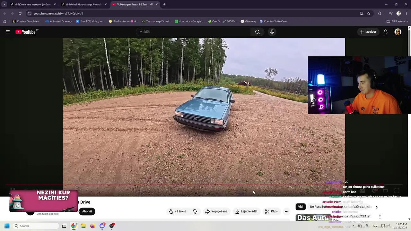Open the YouTube hamburger guide menu

(x=8, y=32)
